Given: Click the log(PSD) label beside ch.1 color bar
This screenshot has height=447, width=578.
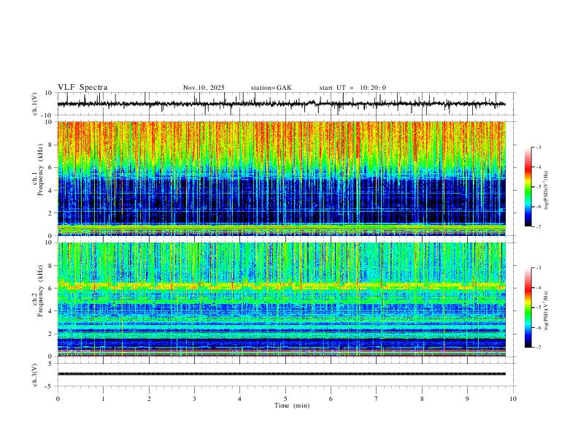Looking at the screenshot, I should click(546, 191).
